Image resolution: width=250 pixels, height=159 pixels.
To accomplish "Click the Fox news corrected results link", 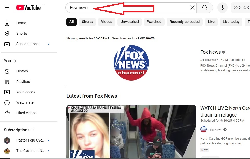I will [101, 38].
